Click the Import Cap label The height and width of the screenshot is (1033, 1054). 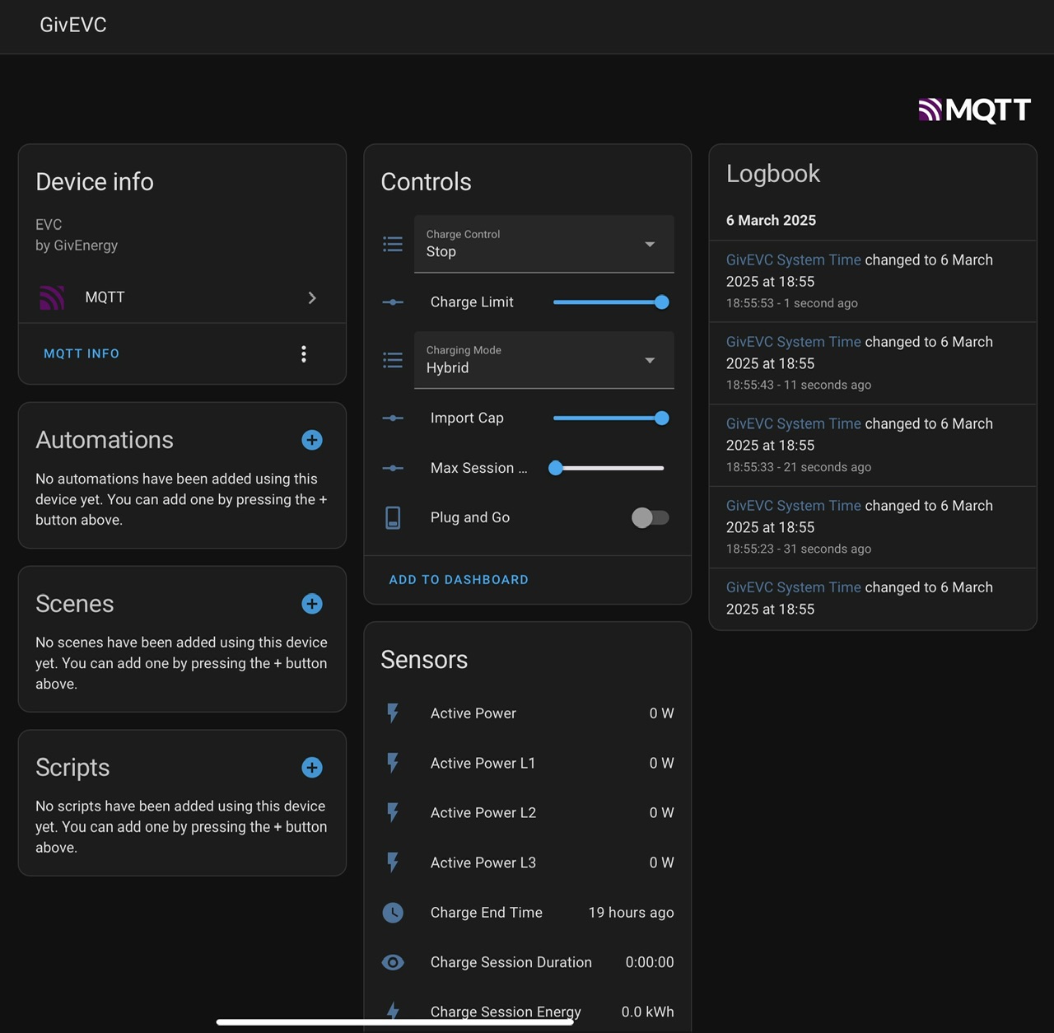[467, 418]
